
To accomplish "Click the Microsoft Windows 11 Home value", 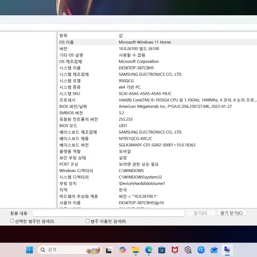I will [145, 42].
